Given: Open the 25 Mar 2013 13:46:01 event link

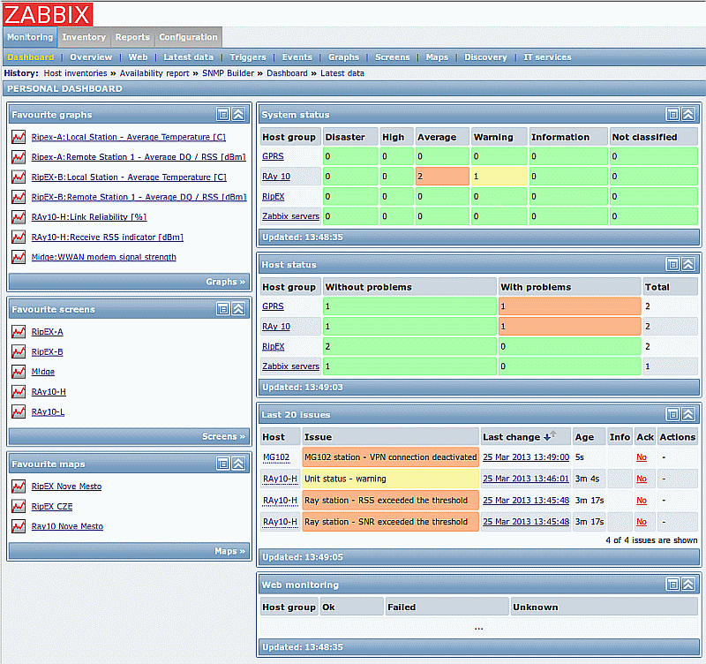Looking at the screenshot, I should coord(526,479).
